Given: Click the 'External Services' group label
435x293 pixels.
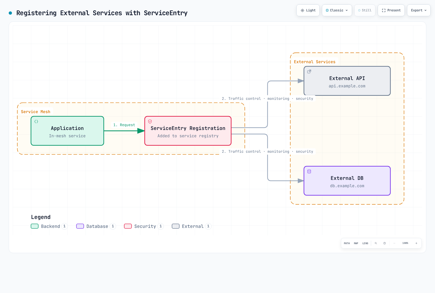Looking at the screenshot, I should pyautogui.click(x=315, y=62).
